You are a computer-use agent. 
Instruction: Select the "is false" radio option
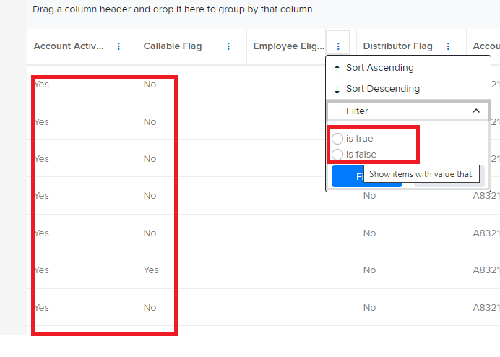337,154
